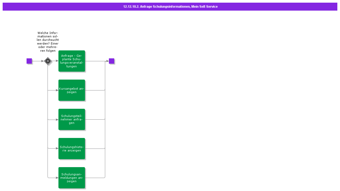The width and height of the screenshot is (340, 191).
Task: Open the 'Schulungshistorie anzeigen' process box
Action: click(x=72, y=149)
